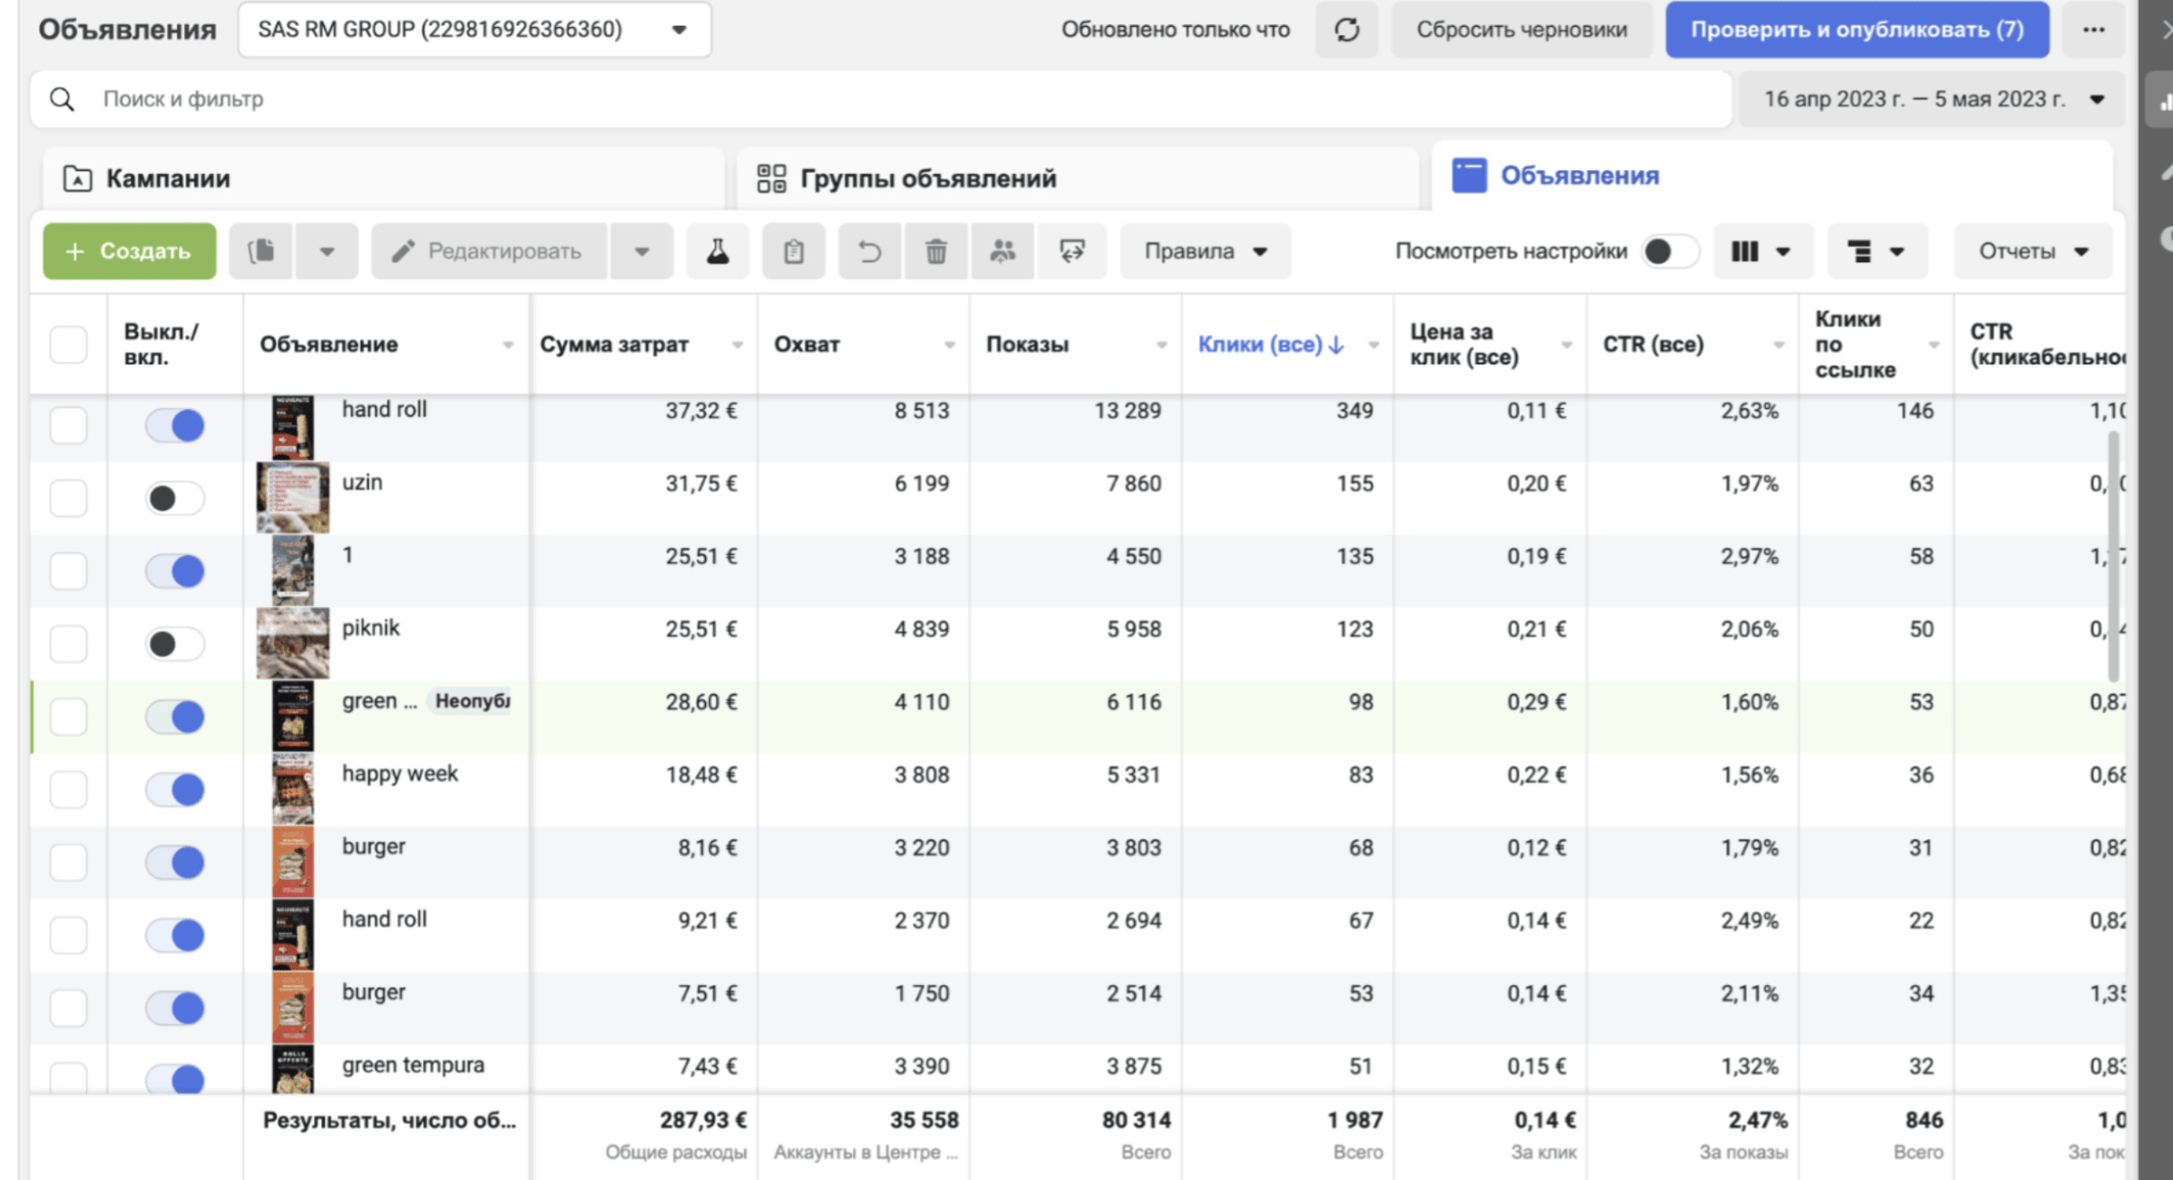The width and height of the screenshot is (2173, 1180).
Task: Click the refresh data icon
Action: 1347,30
